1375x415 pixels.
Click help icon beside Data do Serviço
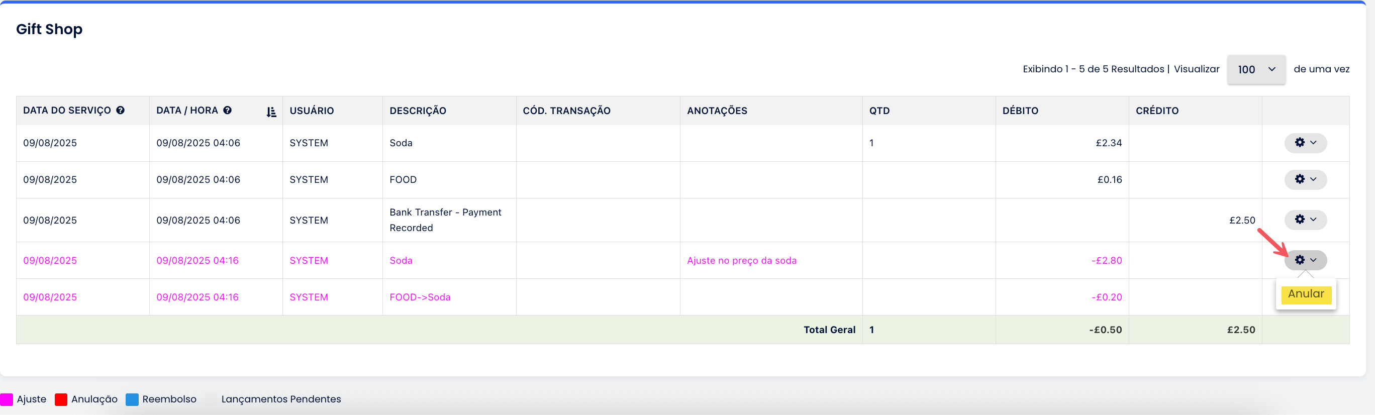coord(121,111)
